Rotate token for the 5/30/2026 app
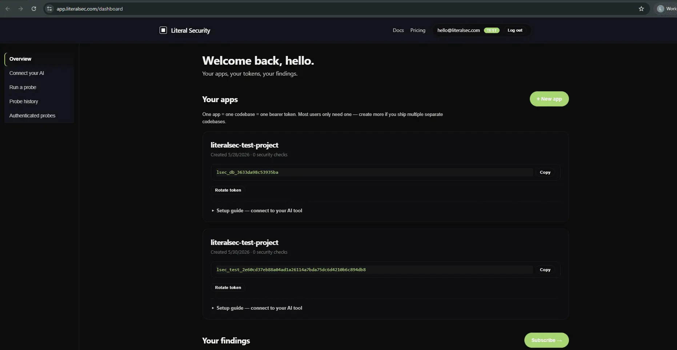This screenshot has width=677, height=350. coord(228,287)
